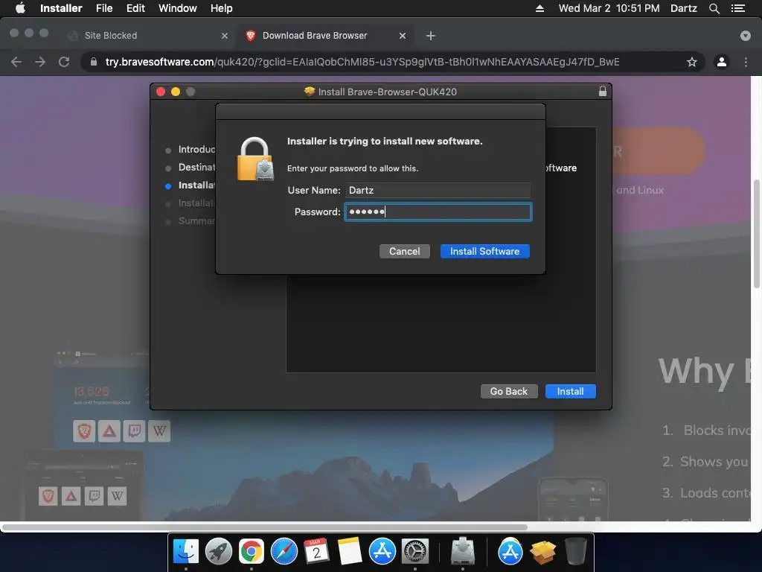Click the Destination step in installer sidebar
The height and width of the screenshot is (572, 762).
click(196, 168)
